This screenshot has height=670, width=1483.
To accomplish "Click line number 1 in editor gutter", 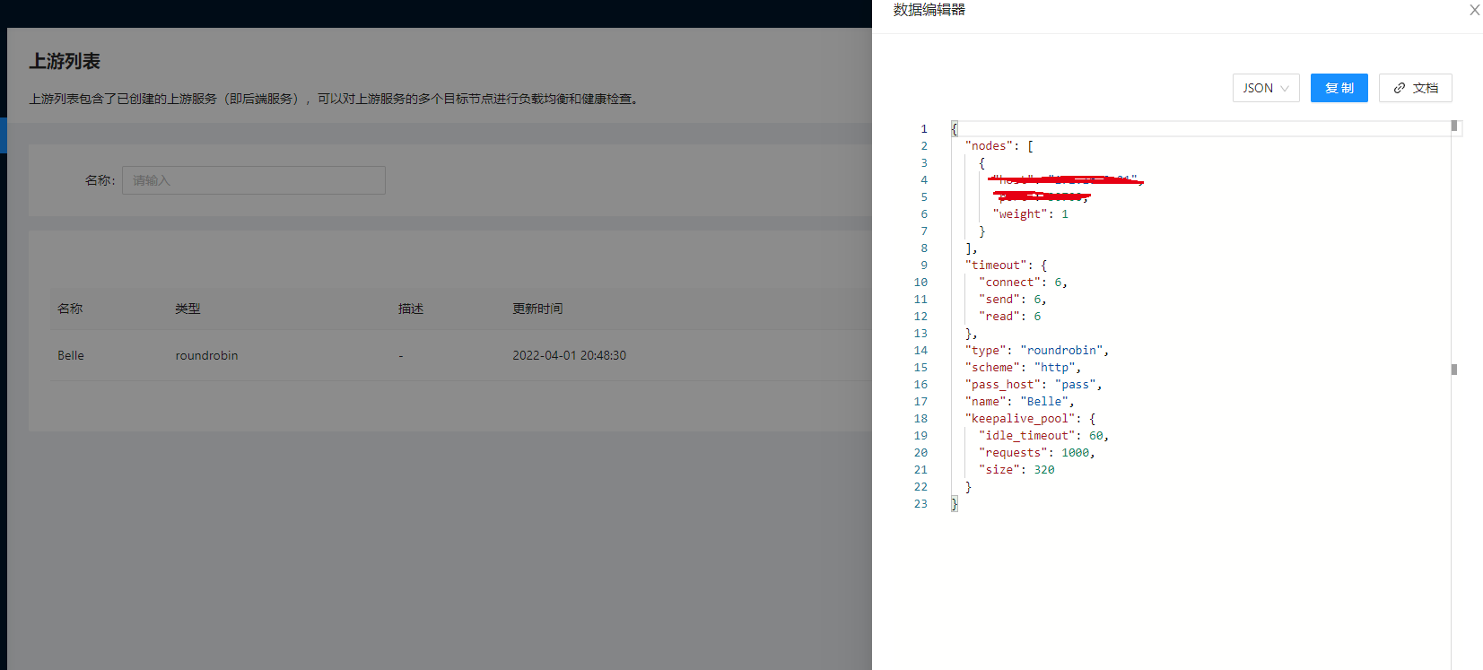I will click(923, 129).
